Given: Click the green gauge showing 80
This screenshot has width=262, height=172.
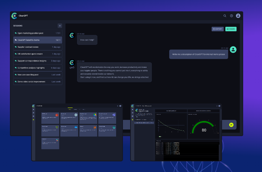Looking at the screenshot, I should [204, 127].
